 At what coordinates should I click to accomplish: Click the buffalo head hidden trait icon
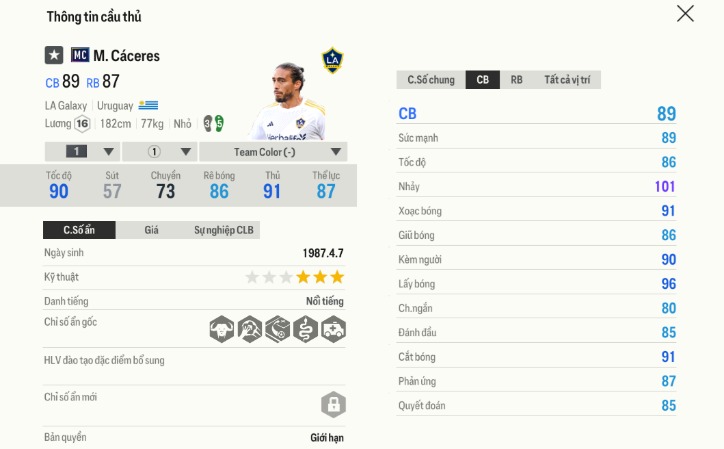[x=222, y=329]
